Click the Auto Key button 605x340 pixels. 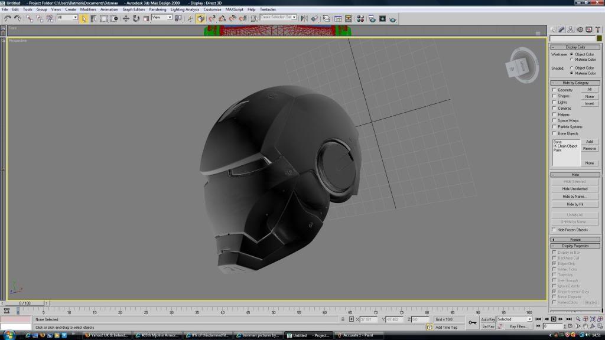click(488, 319)
